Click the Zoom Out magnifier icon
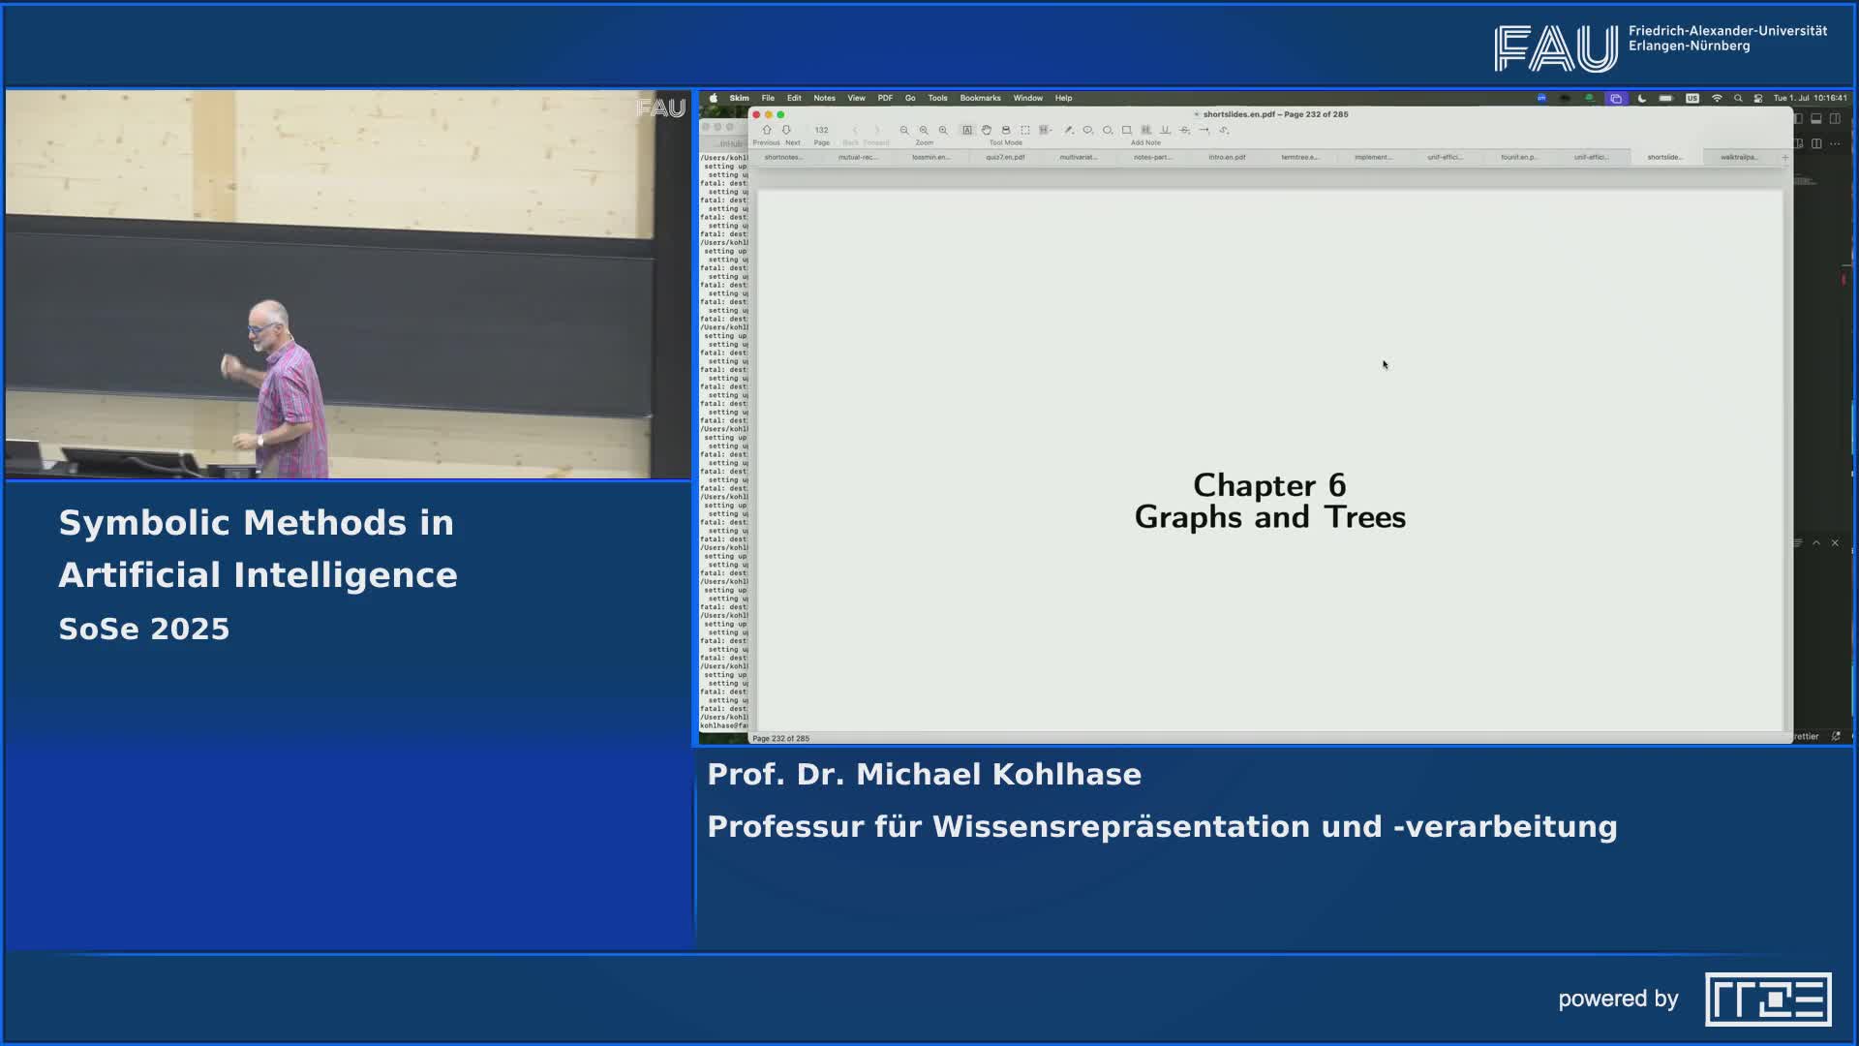Image resolution: width=1859 pixels, height=1046 pixels. (x=903, y=130)
